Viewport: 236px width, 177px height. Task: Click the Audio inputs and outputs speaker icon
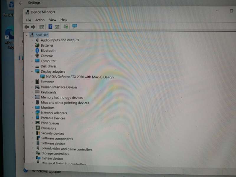click(x=37, y=40)
